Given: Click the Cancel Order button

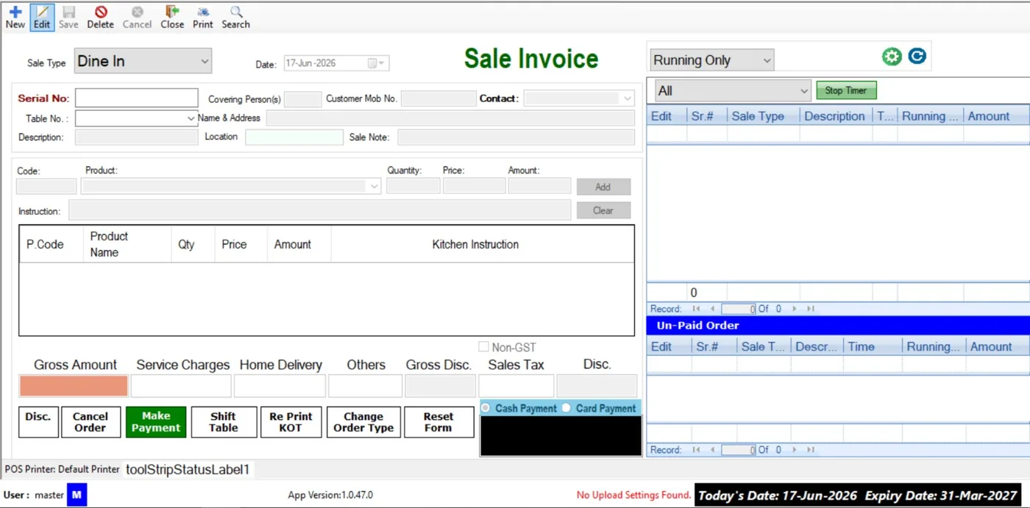Looking at the screenshot, I should pos(90,422).
